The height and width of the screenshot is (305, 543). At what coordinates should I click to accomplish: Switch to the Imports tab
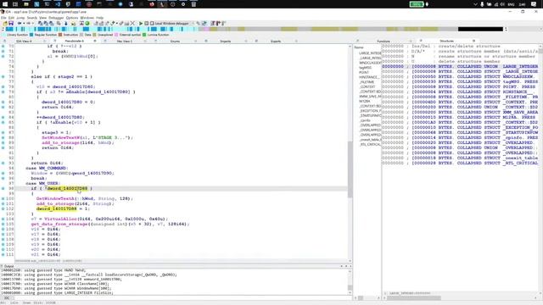(x=226, y=42)
